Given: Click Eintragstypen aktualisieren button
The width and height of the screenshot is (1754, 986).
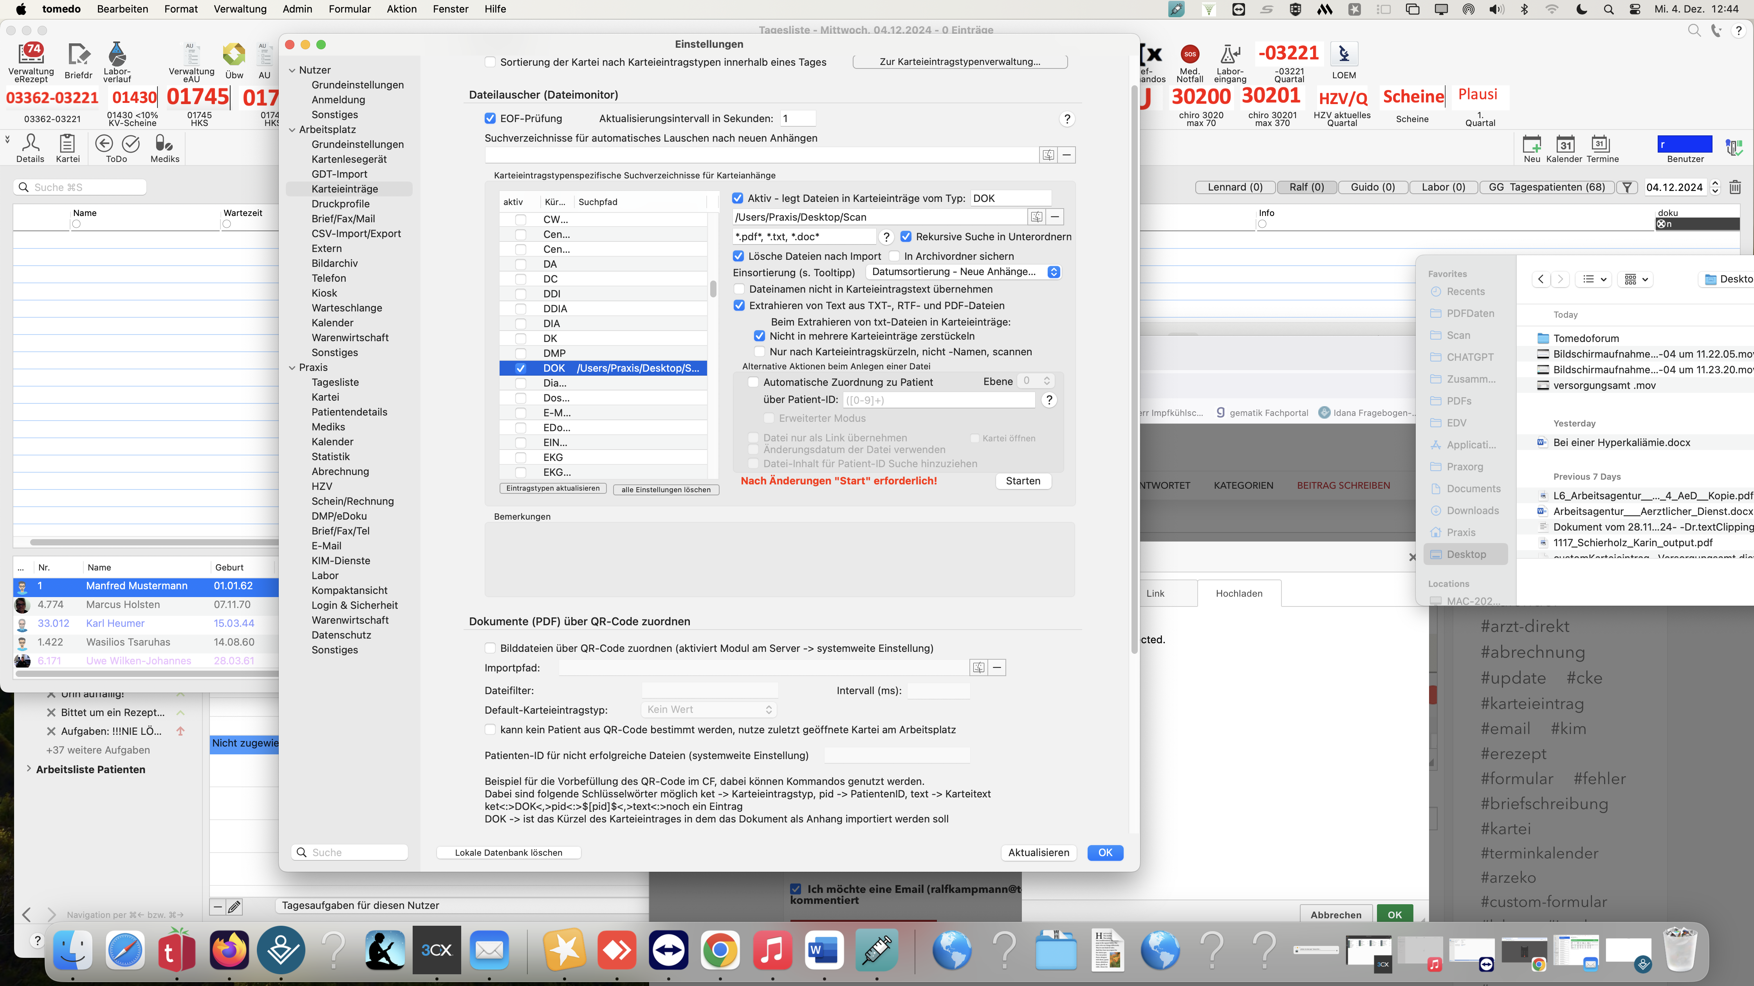Looking at the screenshot, I should pos(553,489).
